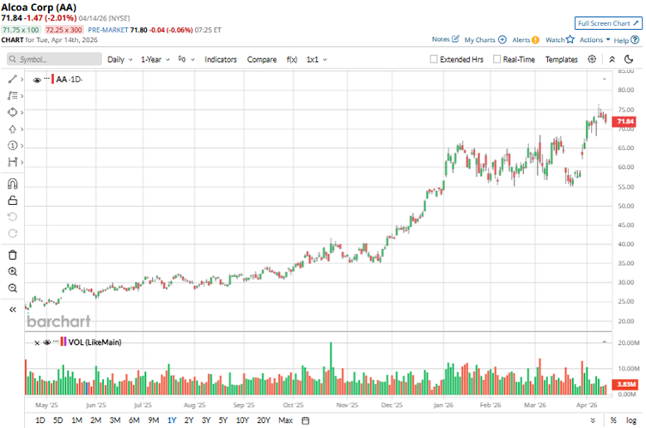Screen dimensions: 646x428
Task: Select the 2M time range
Action: (x=95, y=420)
